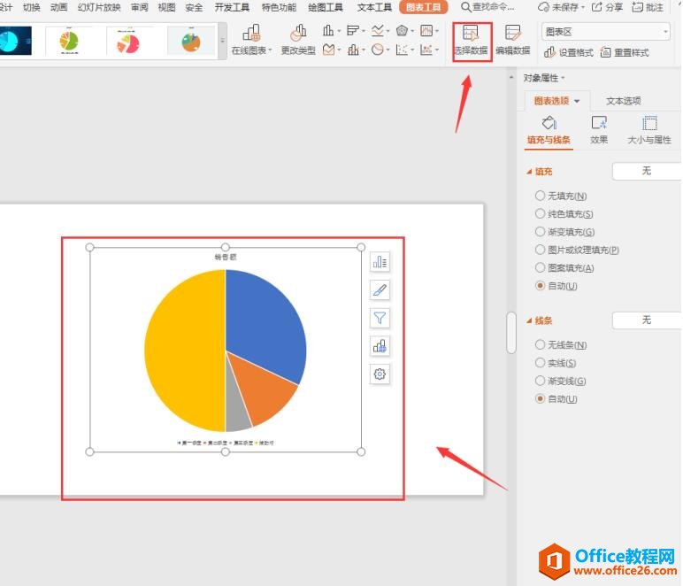Screen dimensions: 683x586
Task: Open the chart elements button beside chart
Action: [x=380, y=262]
